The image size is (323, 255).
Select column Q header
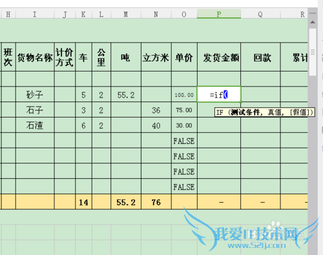click(260, 14)
